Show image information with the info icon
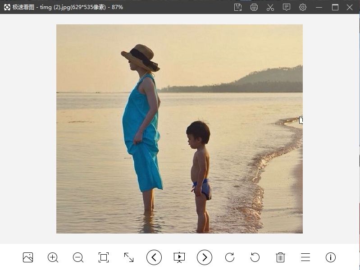Image resolution: width=360 pixels, height=270 pixels. click(331, 257)
